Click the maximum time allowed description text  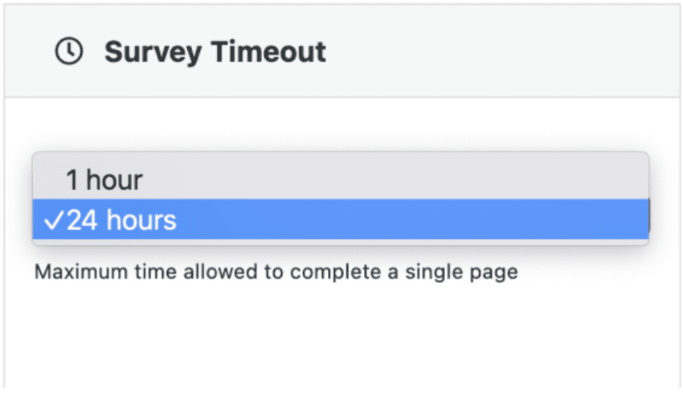tap(276, 272)
